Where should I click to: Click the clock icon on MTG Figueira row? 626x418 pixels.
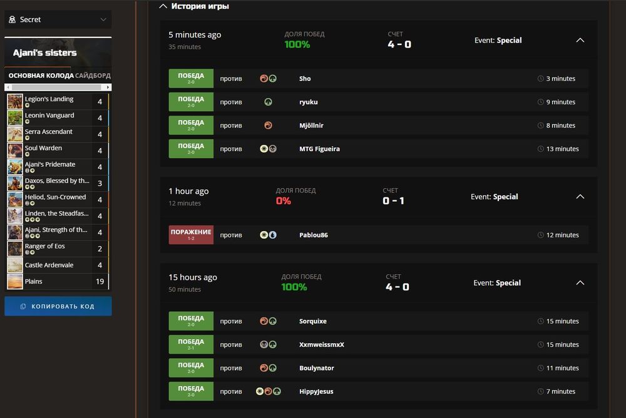pos(541,149)
